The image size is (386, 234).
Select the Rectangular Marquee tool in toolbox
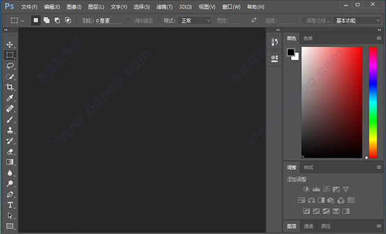10,55
